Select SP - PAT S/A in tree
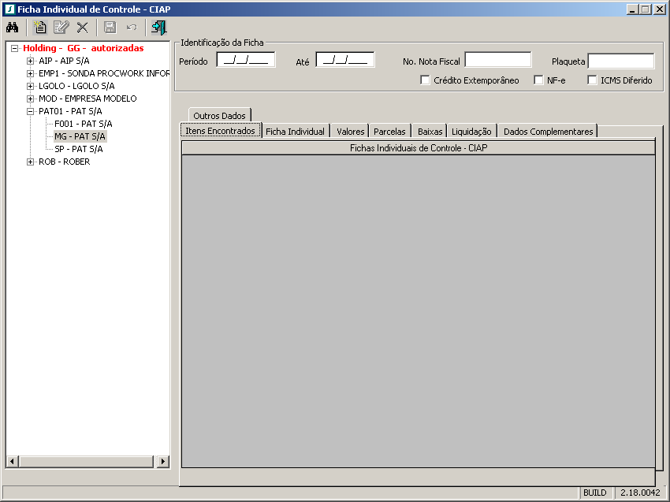The height and width of the screenshot is (502, 670). point(79,149)
